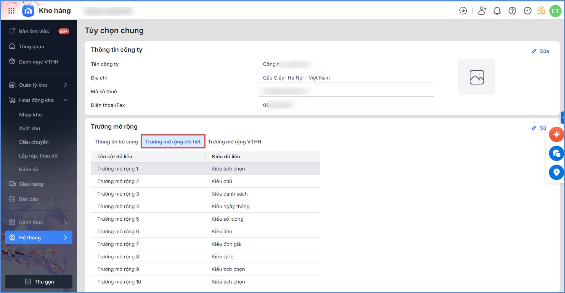The width and height of the screenshot is (565, 293).
Task: Open the blue chat support button
Action: 557,153
